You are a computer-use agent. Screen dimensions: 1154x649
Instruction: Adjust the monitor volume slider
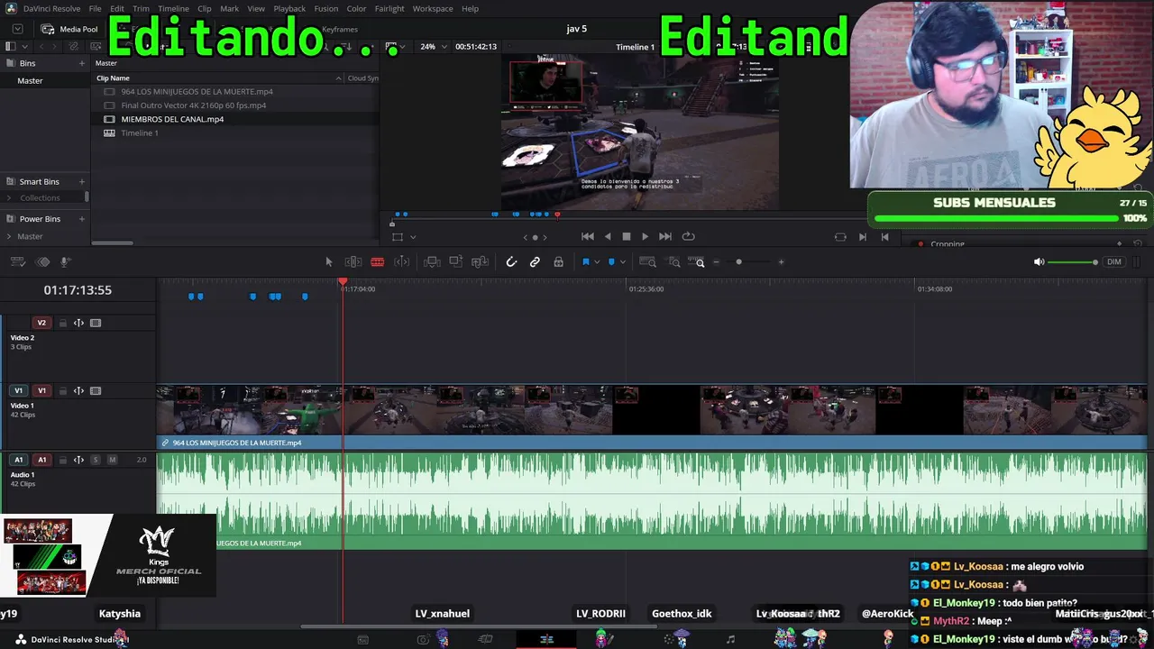[x=1074, y=262]
